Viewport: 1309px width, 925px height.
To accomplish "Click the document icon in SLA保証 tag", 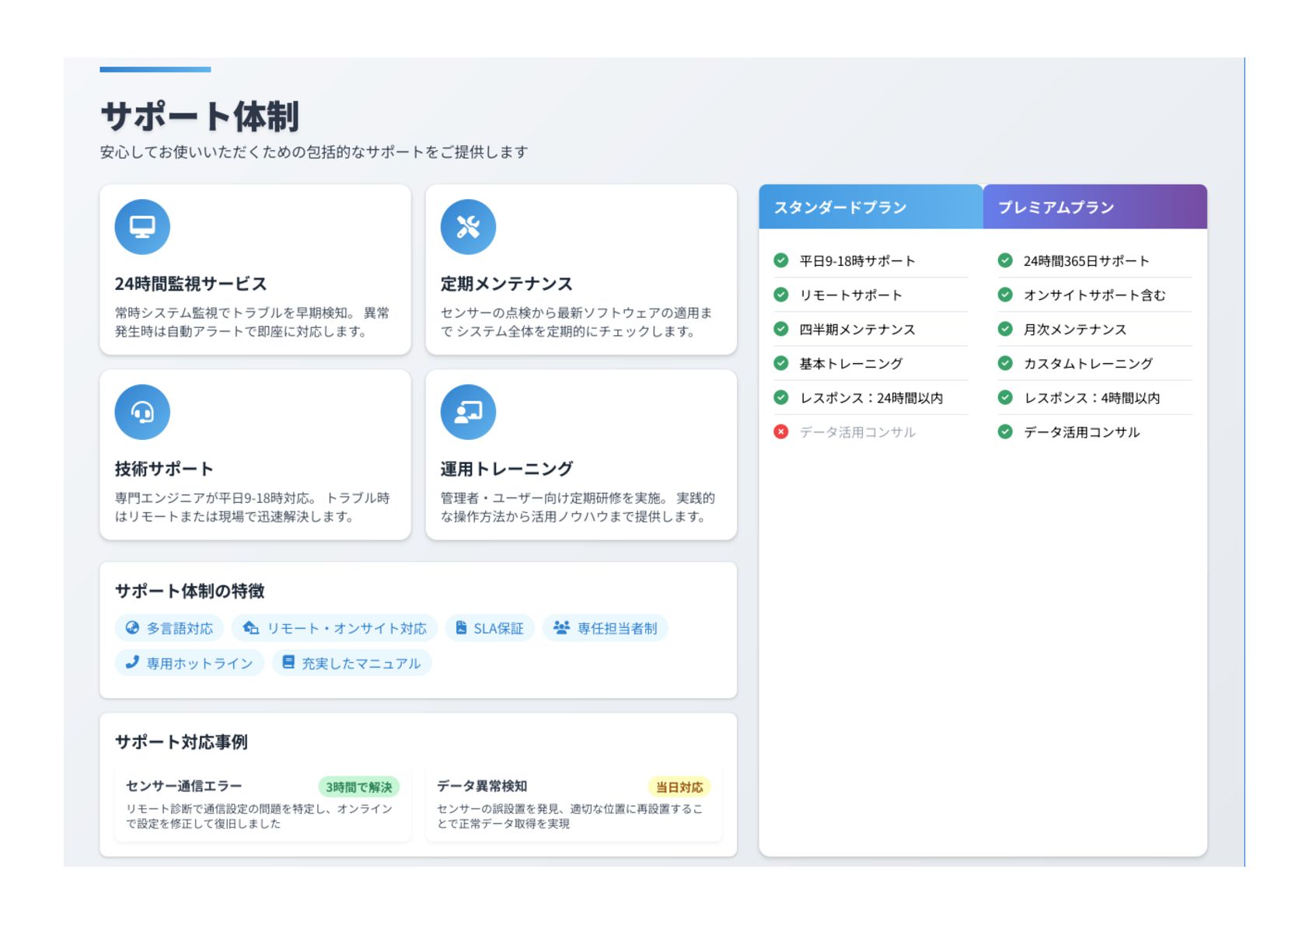I will [x=461, y=628].
